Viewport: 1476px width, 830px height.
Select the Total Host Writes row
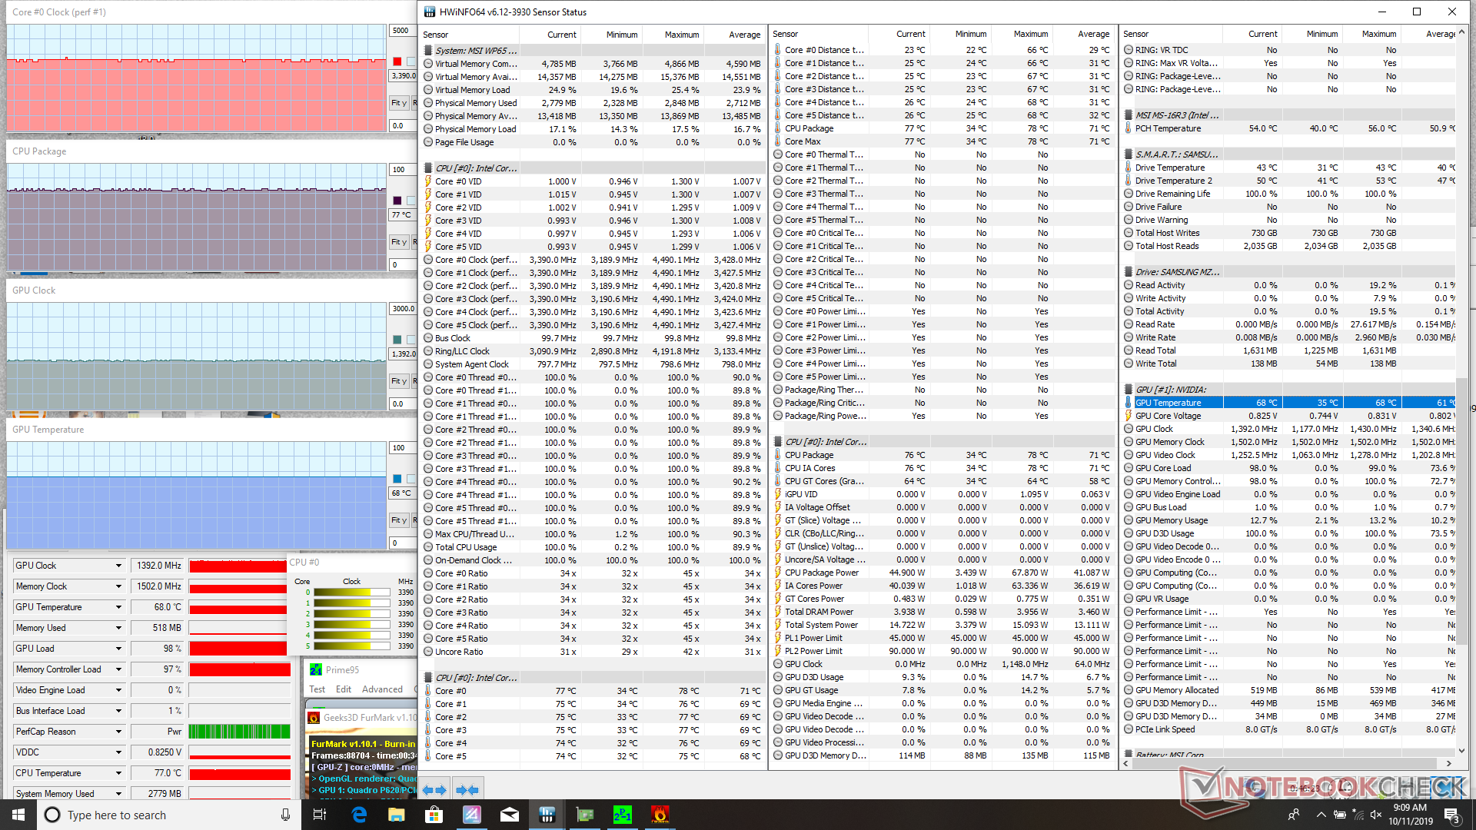[1289, 233]
